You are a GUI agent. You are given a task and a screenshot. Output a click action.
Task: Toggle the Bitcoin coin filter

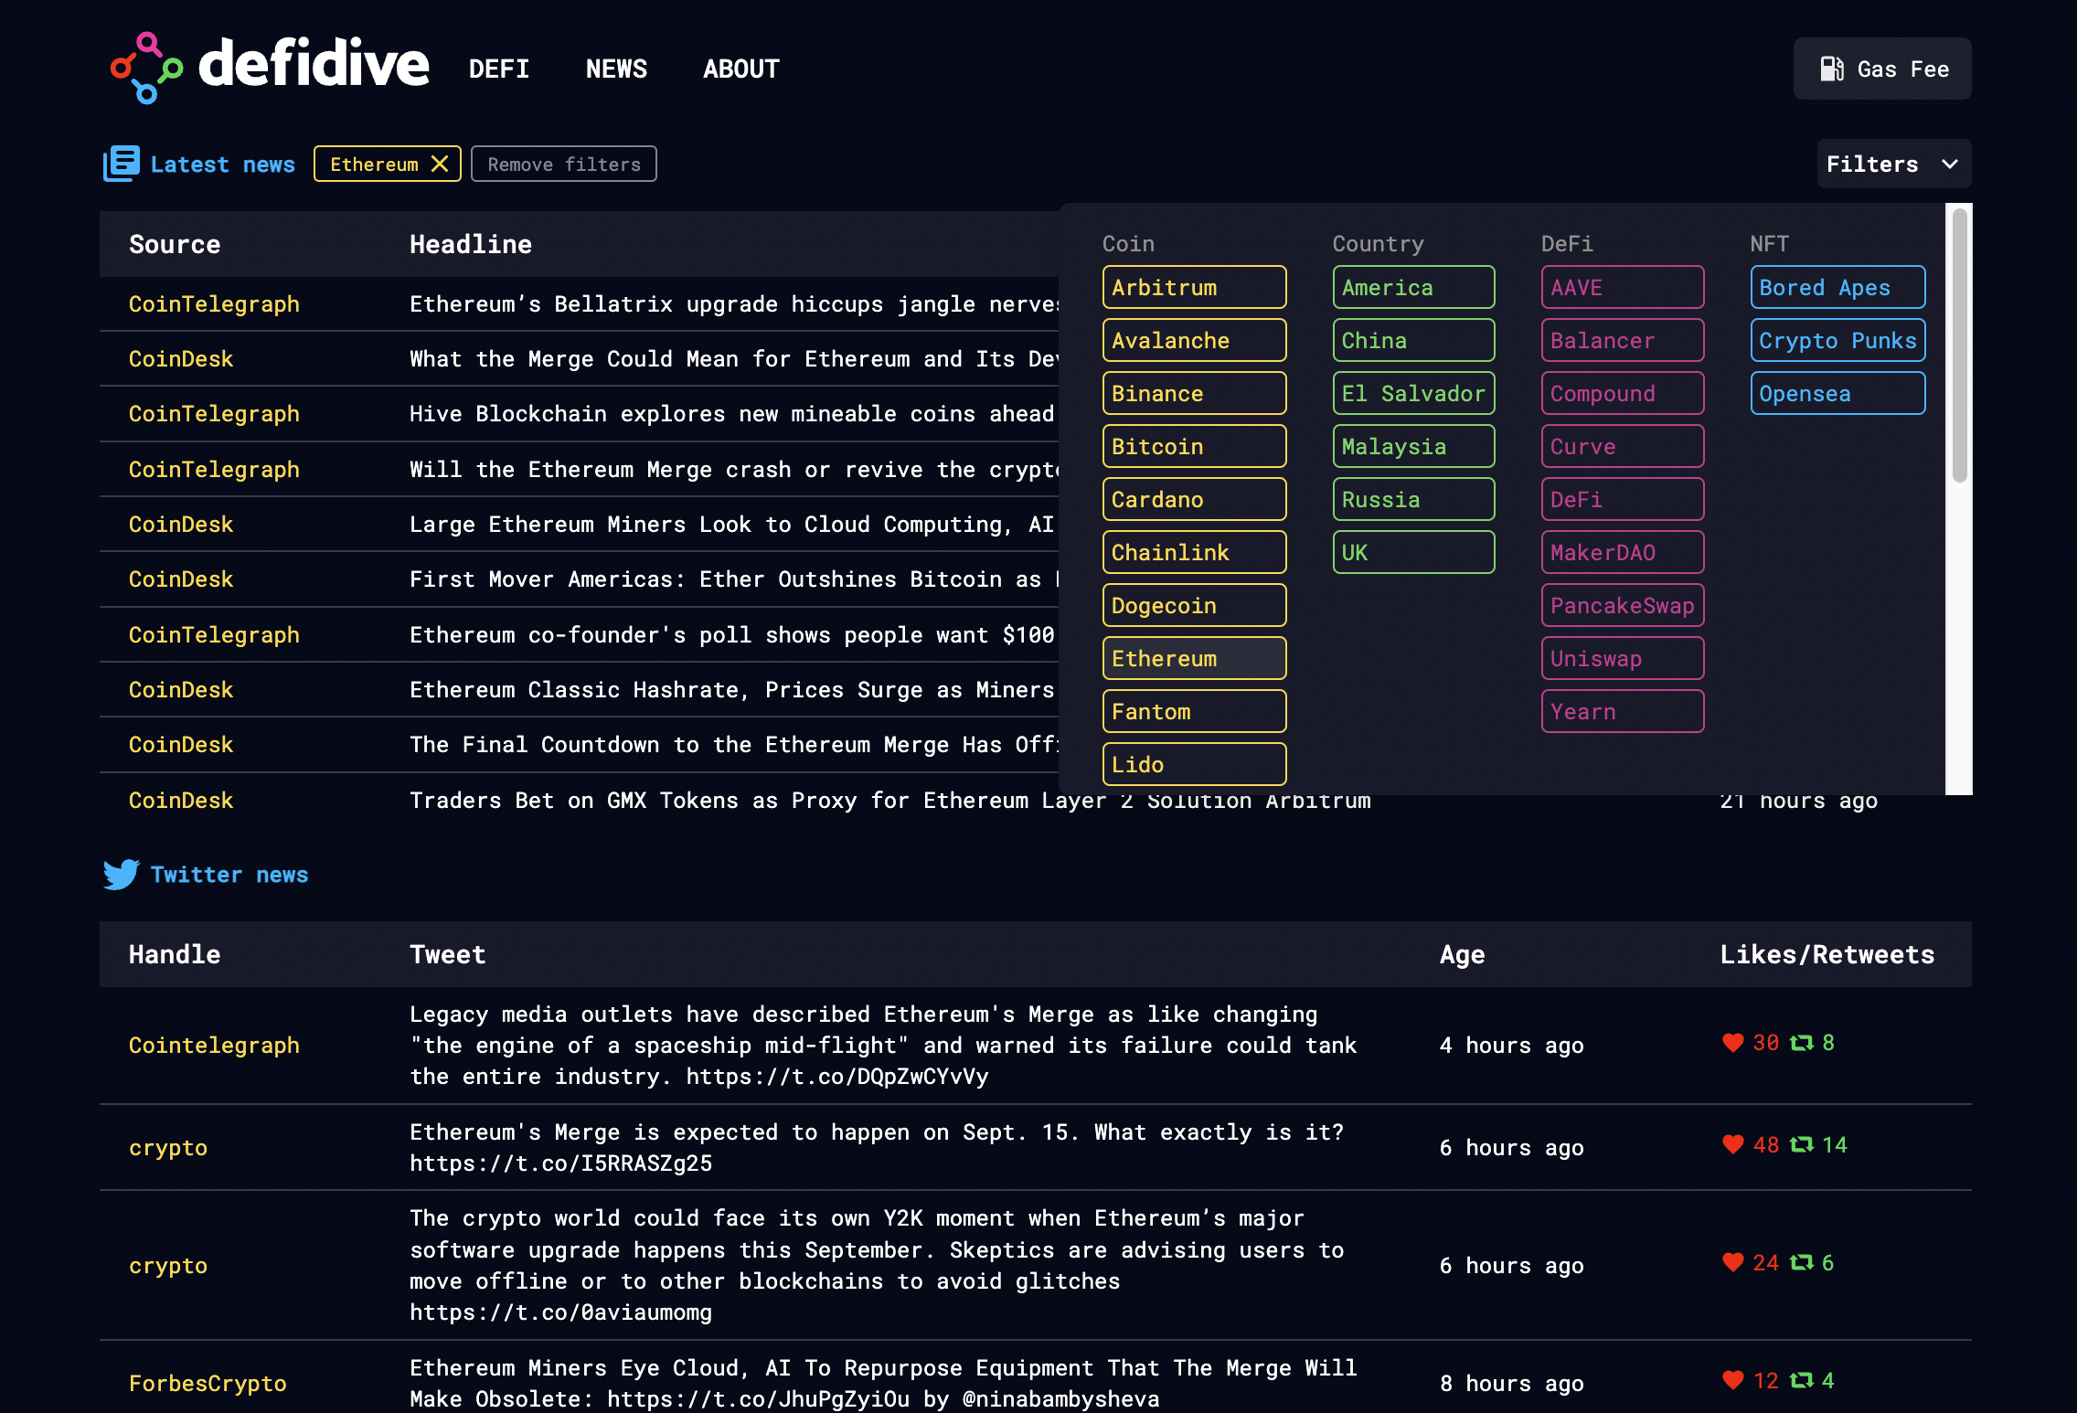coord(1194,446)
